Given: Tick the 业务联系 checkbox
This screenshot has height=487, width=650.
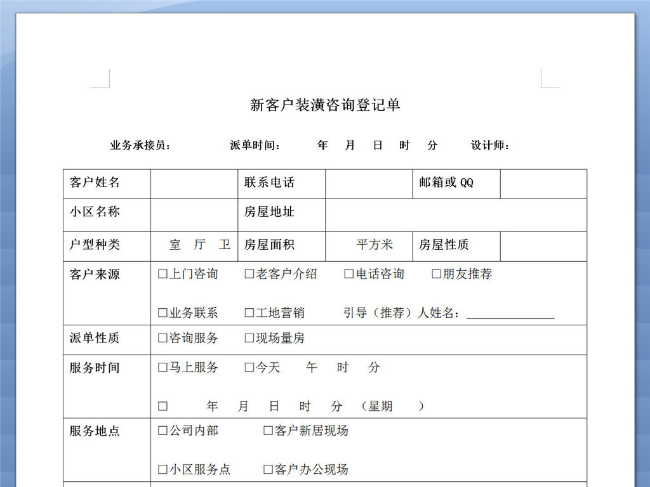Looking at the screenshot, I should tap(163, 313).
